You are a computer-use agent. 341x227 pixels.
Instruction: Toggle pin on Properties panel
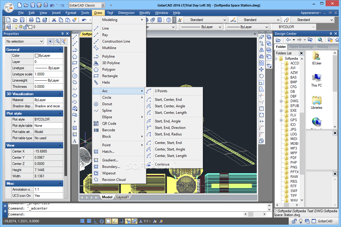62,34
